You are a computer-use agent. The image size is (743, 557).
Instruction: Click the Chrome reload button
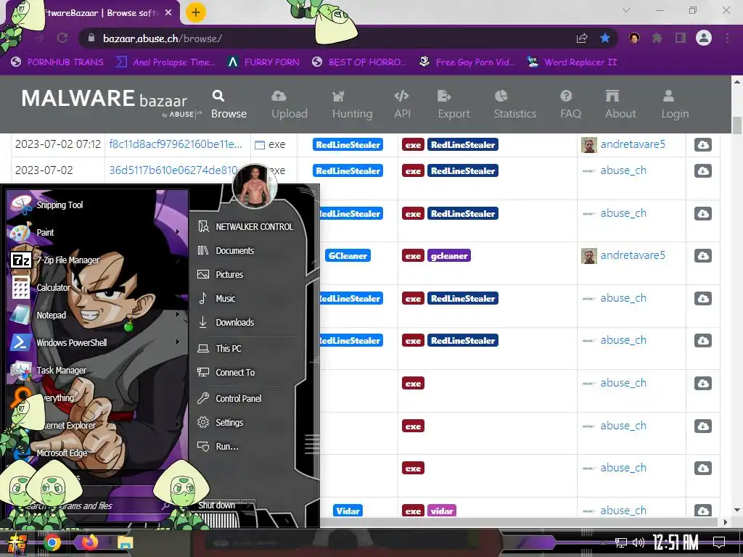pos(62,38)
